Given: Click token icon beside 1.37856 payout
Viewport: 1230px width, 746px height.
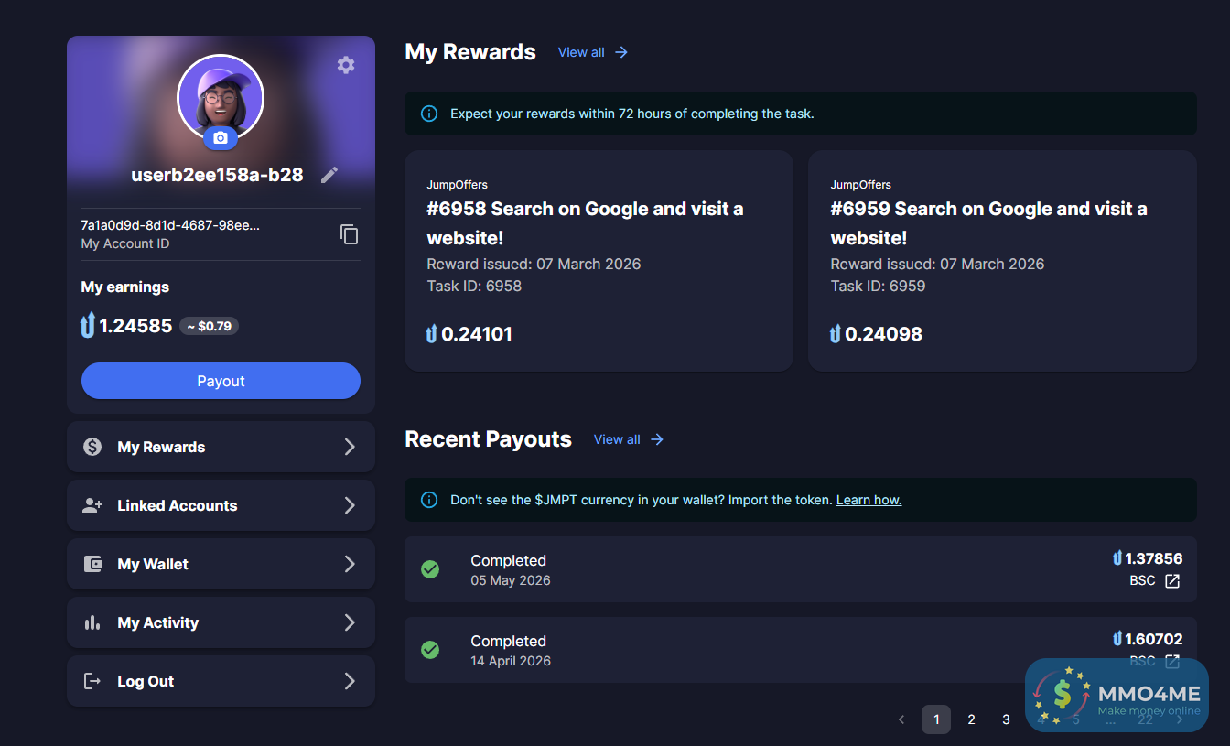Looking at the screenshot, I should 1117,558.
